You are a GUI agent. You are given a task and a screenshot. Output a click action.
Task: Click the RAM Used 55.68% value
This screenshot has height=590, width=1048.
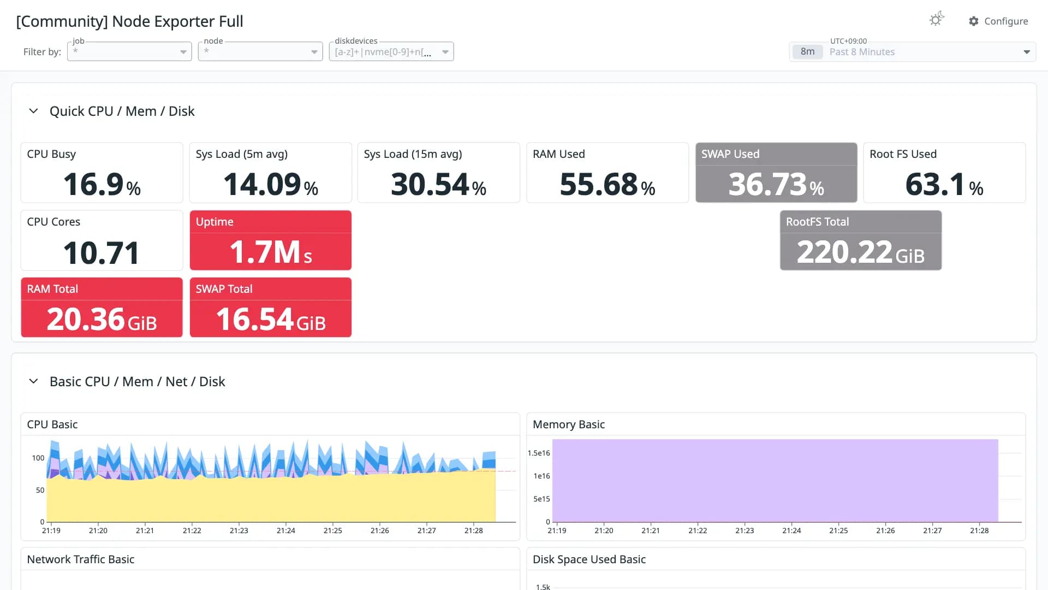tap(607, 184)
